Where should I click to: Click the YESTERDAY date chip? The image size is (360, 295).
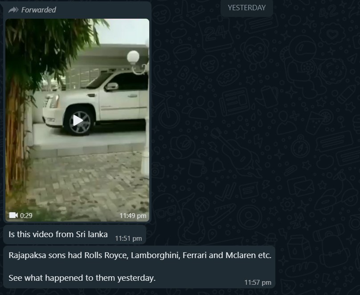click(x=247, y=8)
